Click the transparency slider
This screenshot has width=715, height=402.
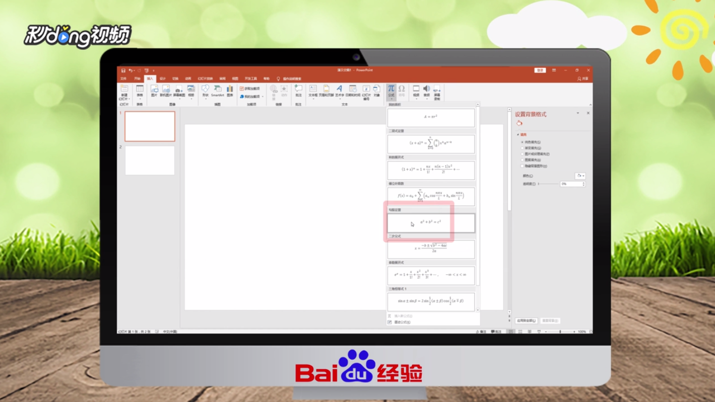click(548, 184)
